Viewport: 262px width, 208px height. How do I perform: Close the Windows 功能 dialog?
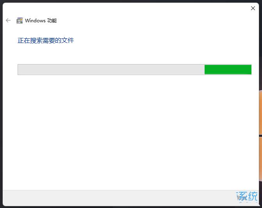(x=253, y=8)
